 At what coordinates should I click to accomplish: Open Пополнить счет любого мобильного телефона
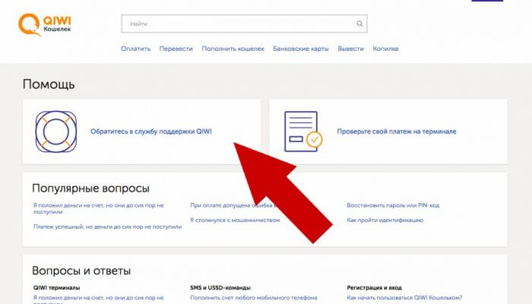(x=253, y=298)
